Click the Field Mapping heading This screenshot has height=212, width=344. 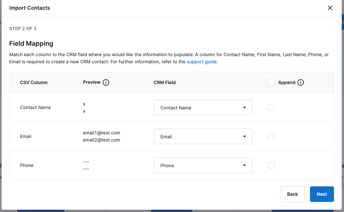tap(31, 44)
